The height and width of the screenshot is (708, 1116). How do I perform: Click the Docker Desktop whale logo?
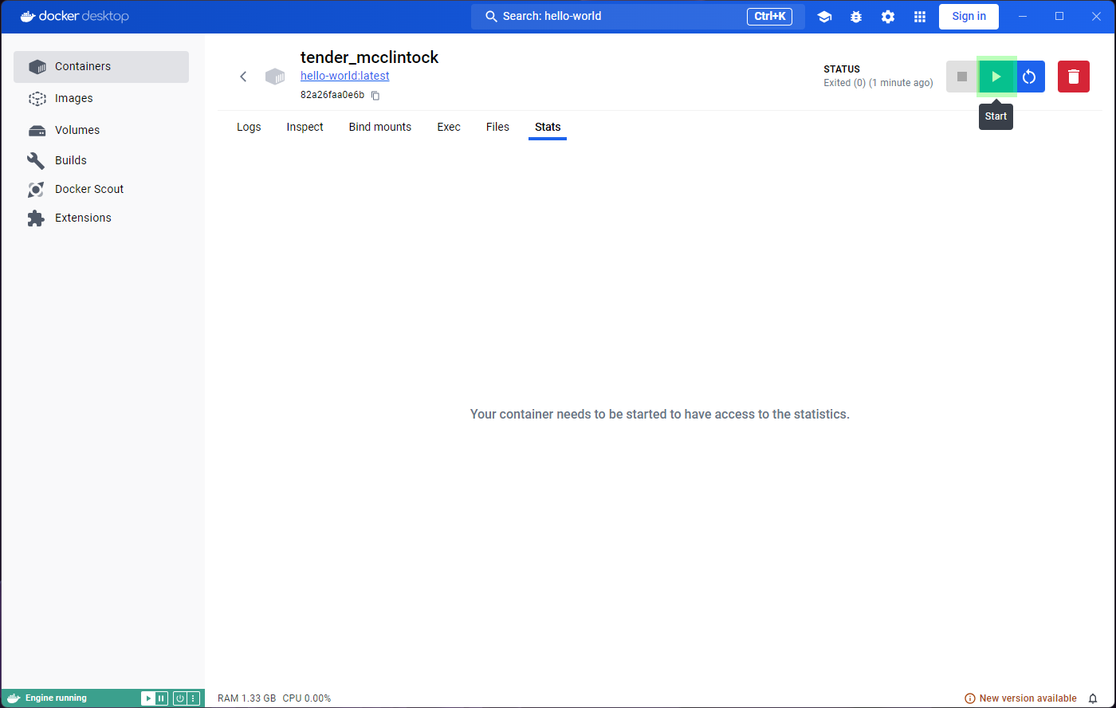tap(75, 16)
